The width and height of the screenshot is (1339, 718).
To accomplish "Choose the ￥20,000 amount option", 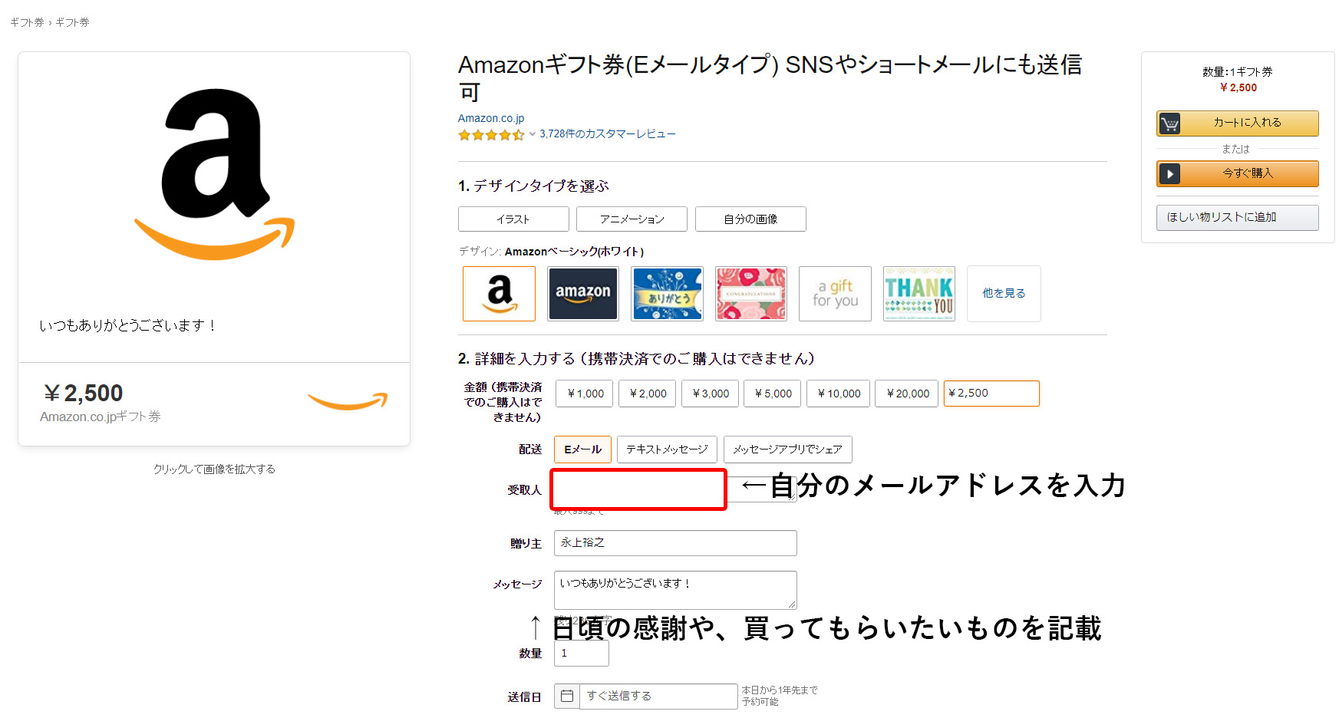I will [x=907, y=394].
